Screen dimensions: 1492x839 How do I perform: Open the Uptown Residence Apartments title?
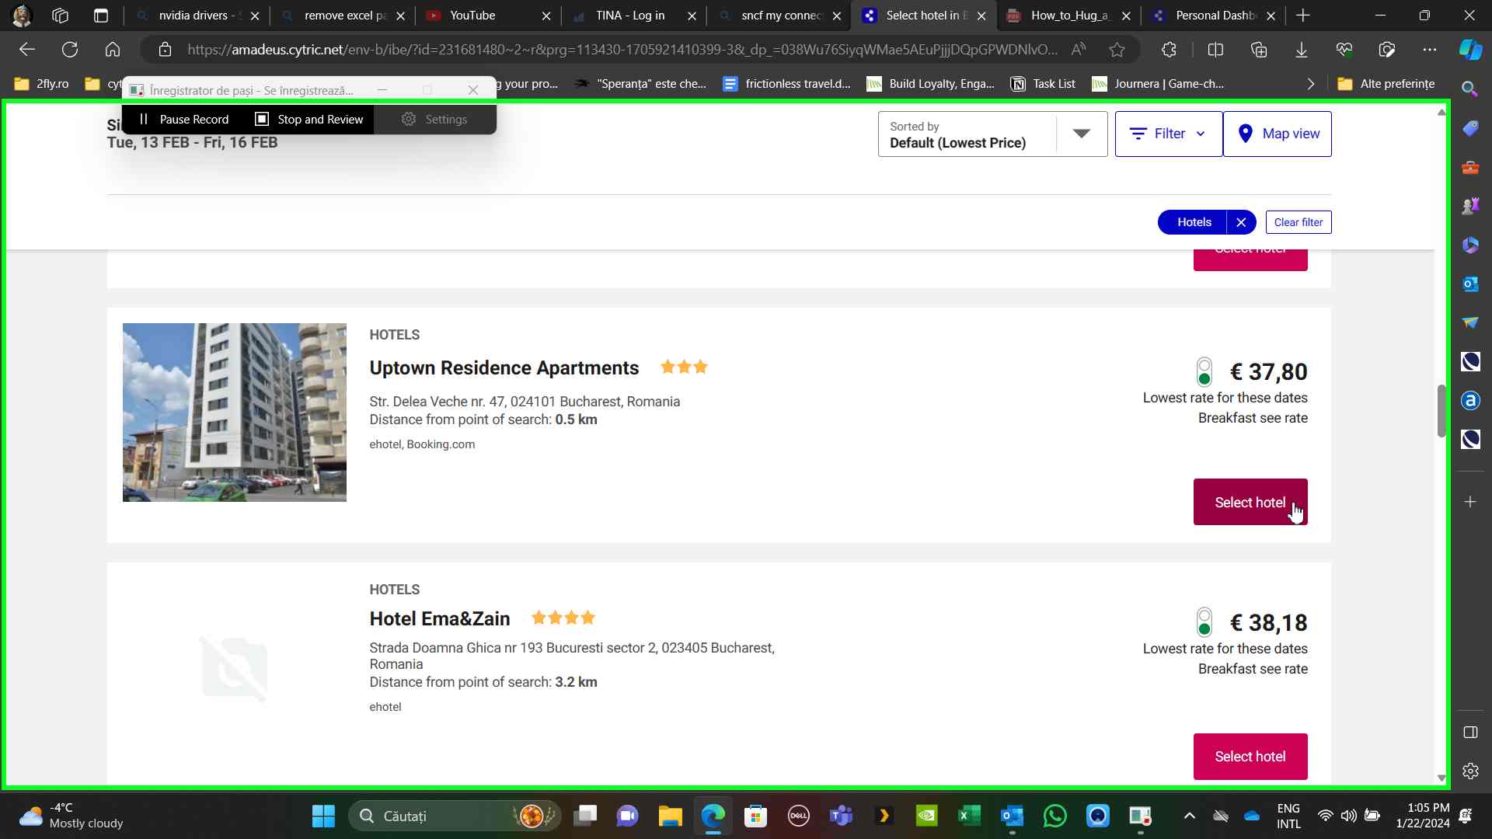(x=504, y=367)
